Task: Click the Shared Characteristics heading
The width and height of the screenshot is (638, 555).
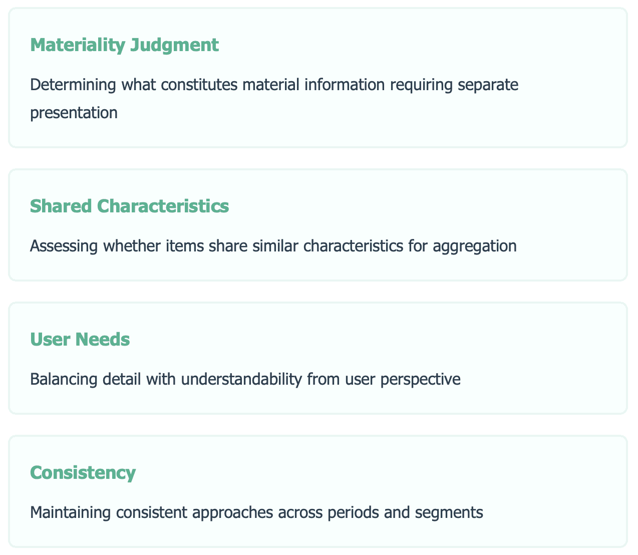Action: pyautogui.click(x=130, y=206)
